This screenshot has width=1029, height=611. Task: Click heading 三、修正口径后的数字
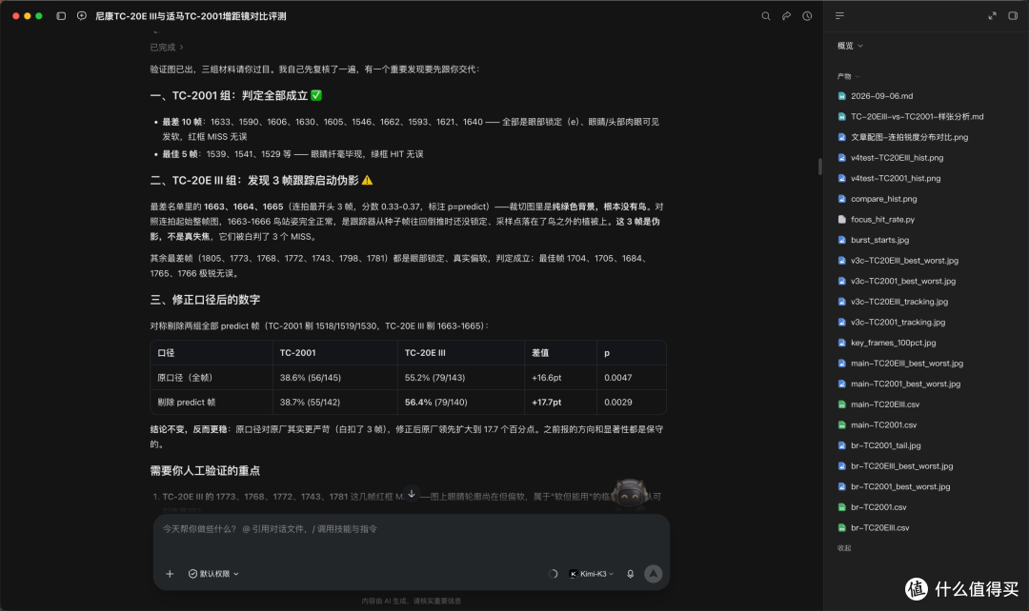(x=205, y=300)
